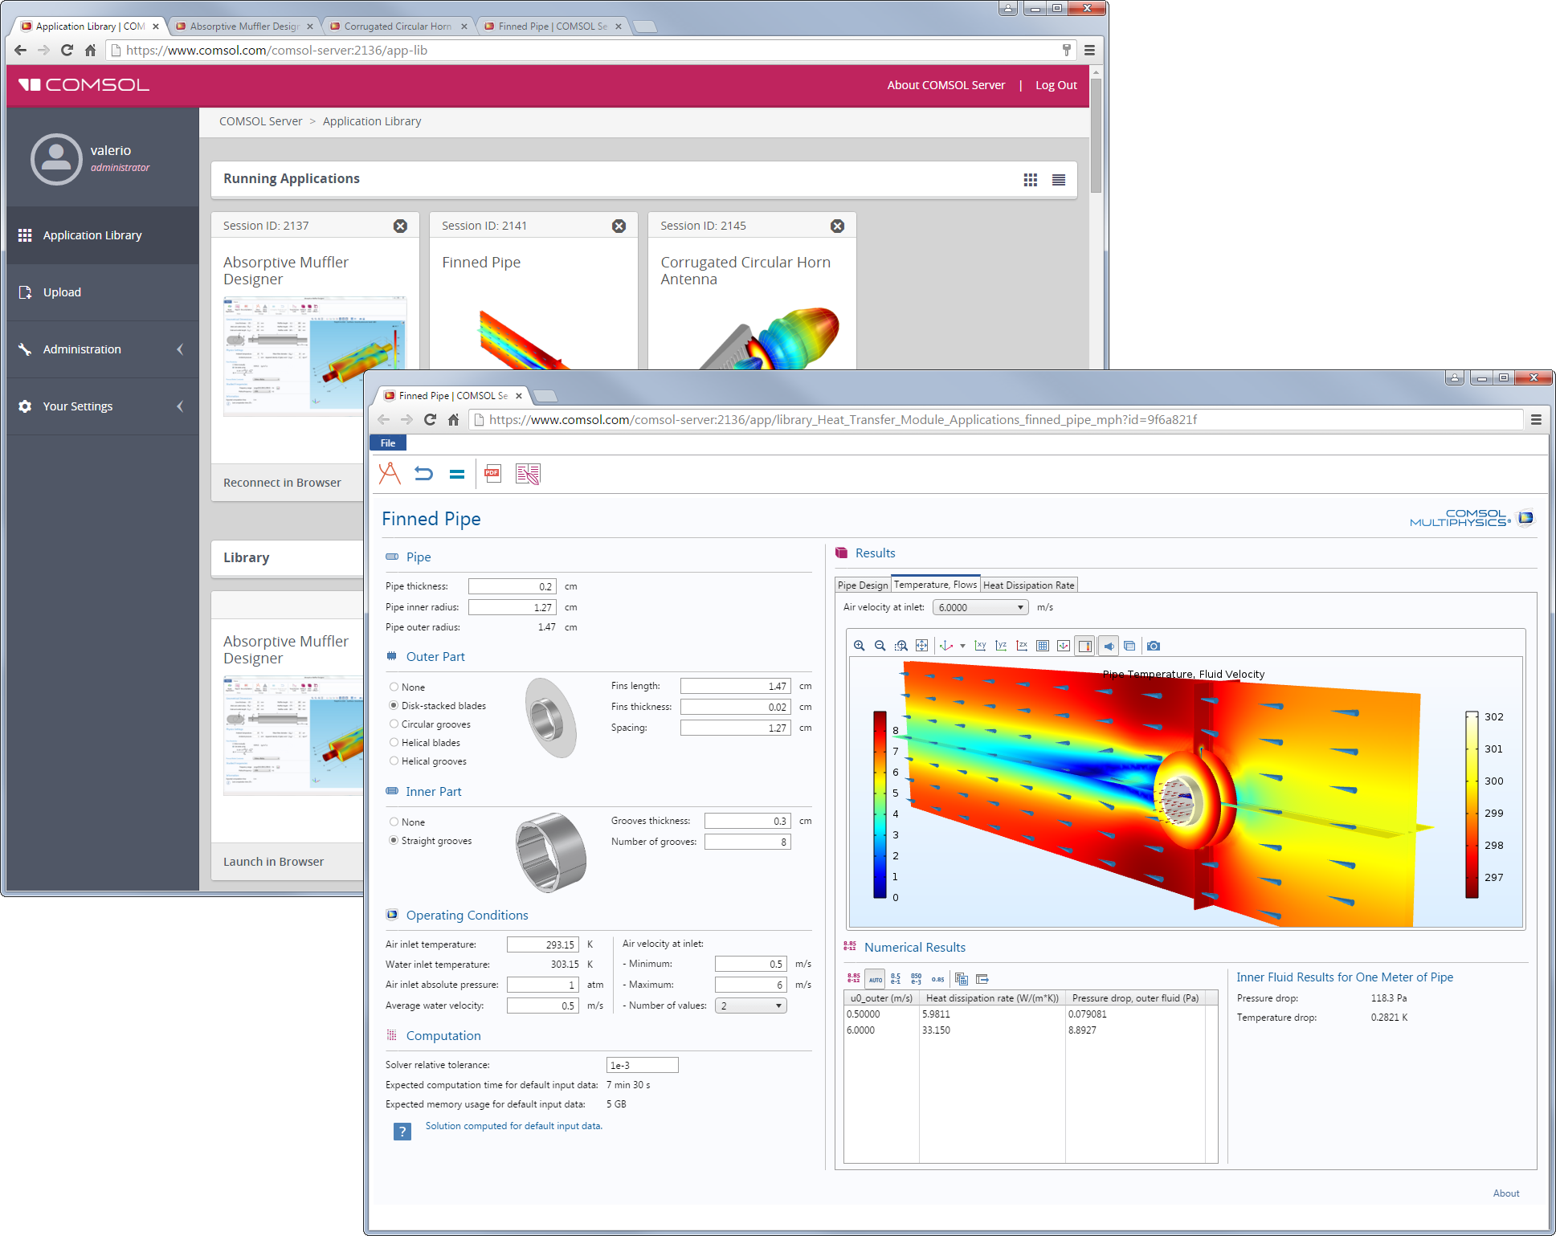The image size is (1556, 1236).
Task: Click the blue reset arrow icon
Action: [x=423, y=474]
